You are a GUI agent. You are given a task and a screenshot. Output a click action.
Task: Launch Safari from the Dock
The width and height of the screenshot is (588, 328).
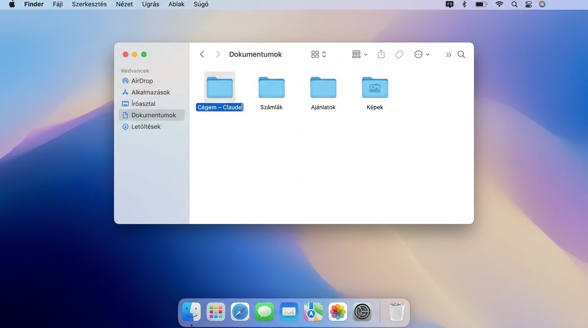click(240, 312)
